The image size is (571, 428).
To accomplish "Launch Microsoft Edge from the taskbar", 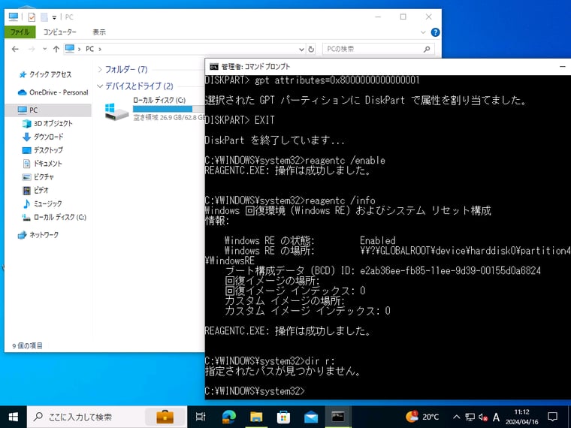I will pyautogui.click(x=229, y=417).
